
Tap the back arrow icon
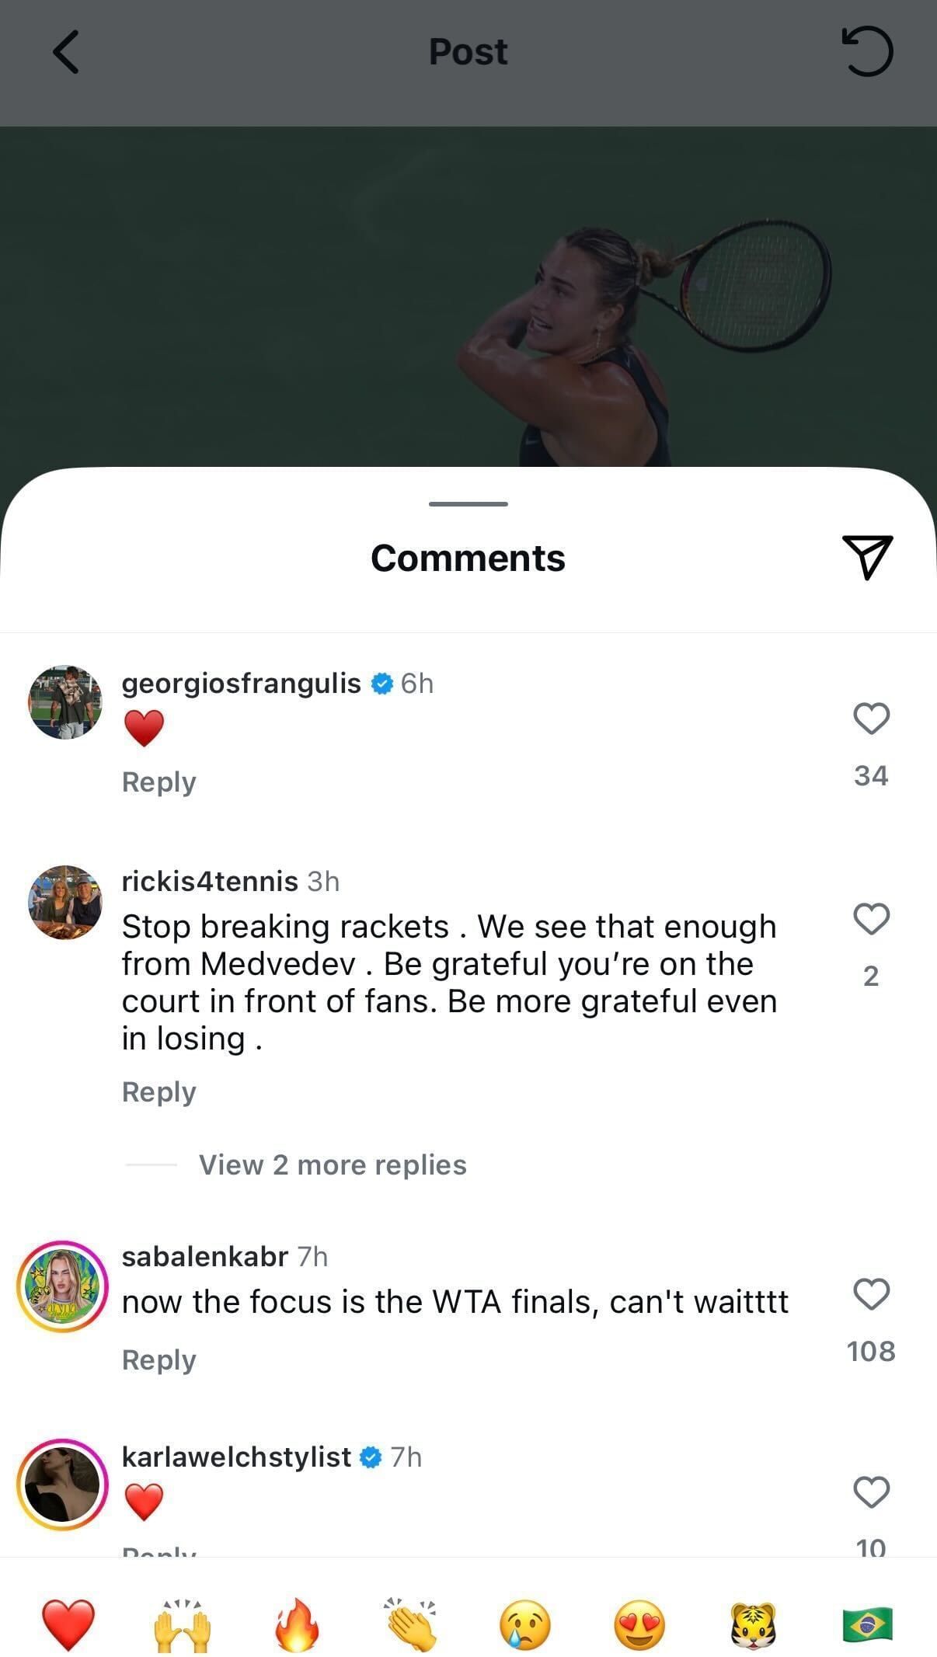66,52
